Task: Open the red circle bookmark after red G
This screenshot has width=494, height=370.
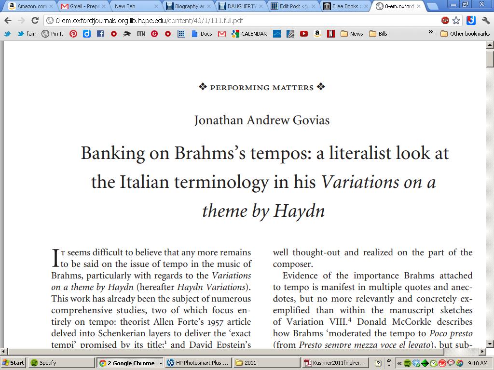Action: tap(168, 34)
